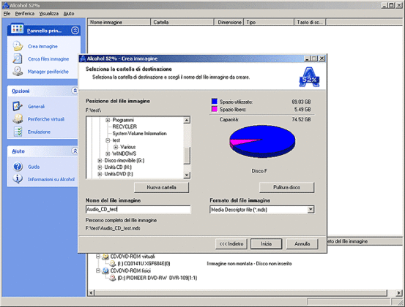
Task: Click the Nuova cartella button
Action: click(x=161, y=187)
